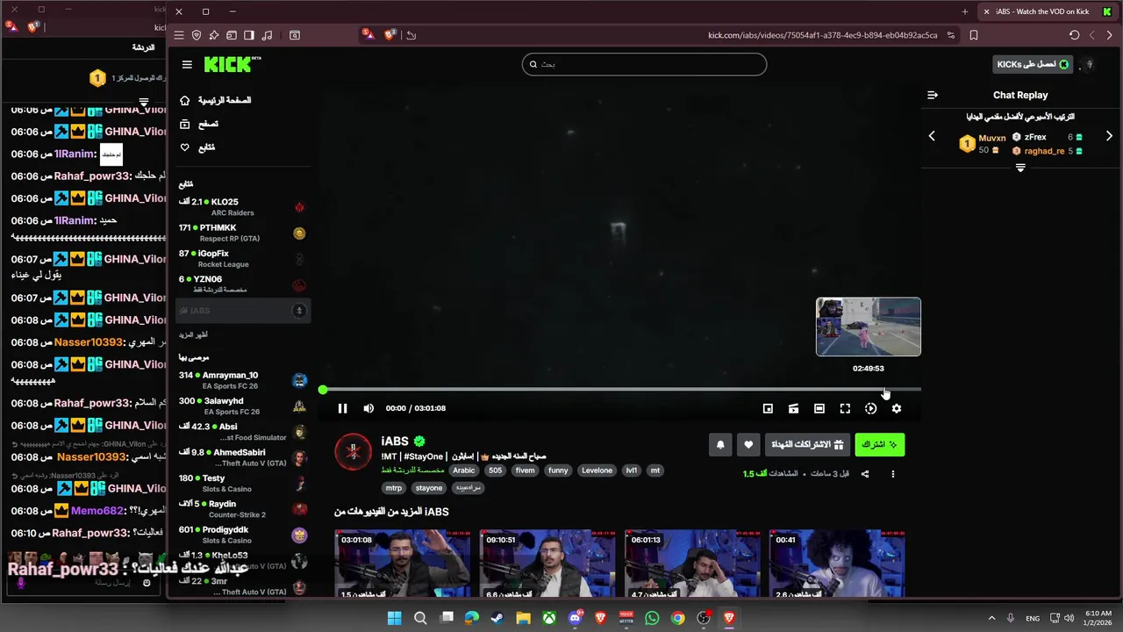
Task: Share the video via share icon
Action: pyautogui.click(x=865, y=474)
